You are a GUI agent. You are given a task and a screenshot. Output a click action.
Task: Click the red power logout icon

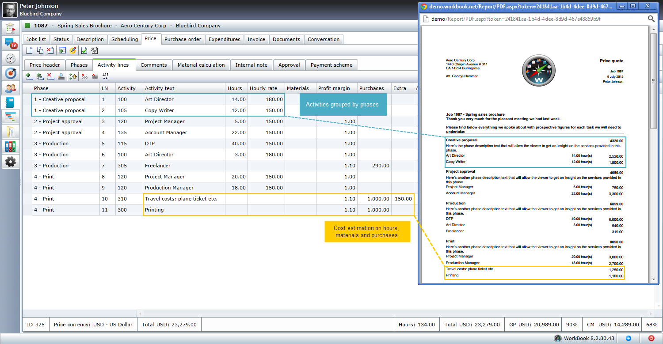click(x=651, y=338)
